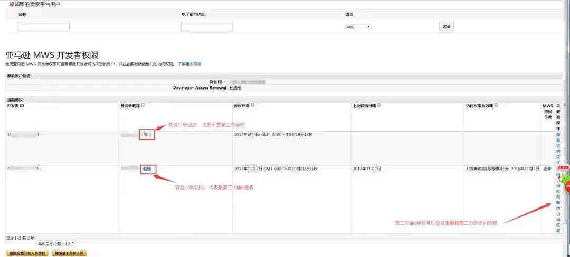Click the yellow button mentioning 某个开发人员

70,253
